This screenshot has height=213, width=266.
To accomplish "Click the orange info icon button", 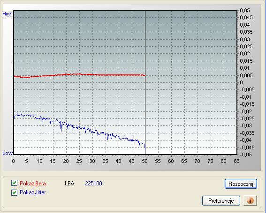I will coord(250,201).
